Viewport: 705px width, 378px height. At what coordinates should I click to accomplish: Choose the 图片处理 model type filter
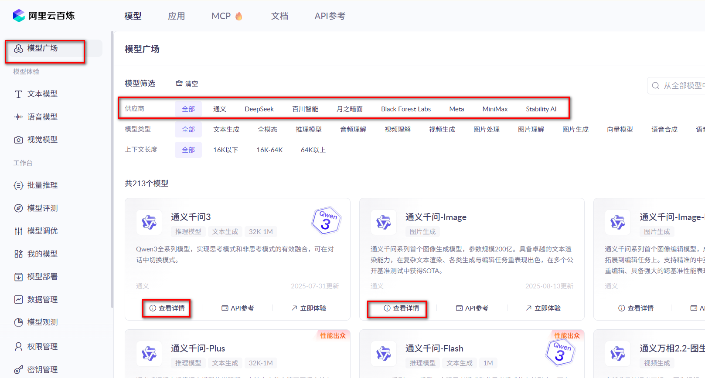pyautogui.click(x=487, y=129)
